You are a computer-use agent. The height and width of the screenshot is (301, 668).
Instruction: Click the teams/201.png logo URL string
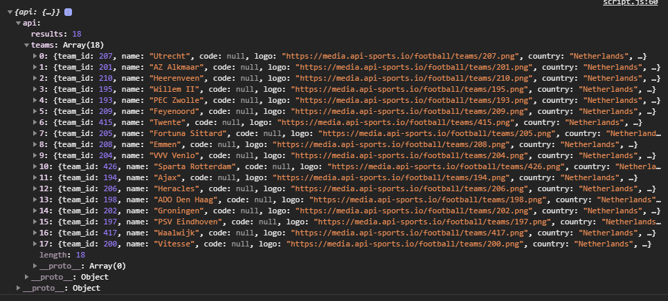coord(414,67)
